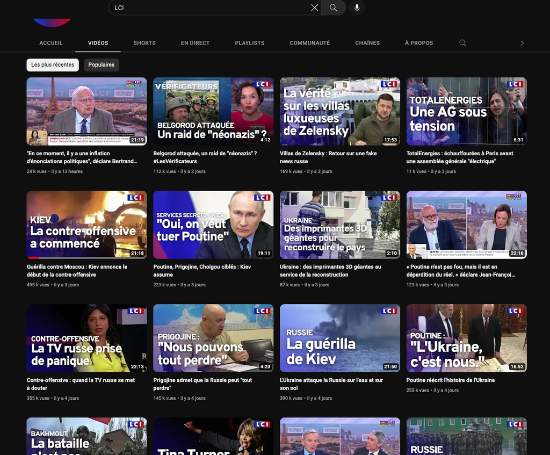Switch to the Shorts tab

pos(144,43)
